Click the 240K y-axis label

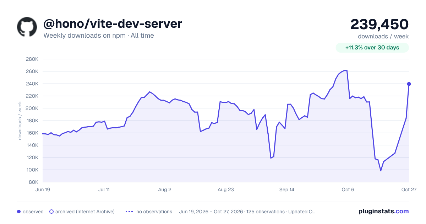click(32, 84)
